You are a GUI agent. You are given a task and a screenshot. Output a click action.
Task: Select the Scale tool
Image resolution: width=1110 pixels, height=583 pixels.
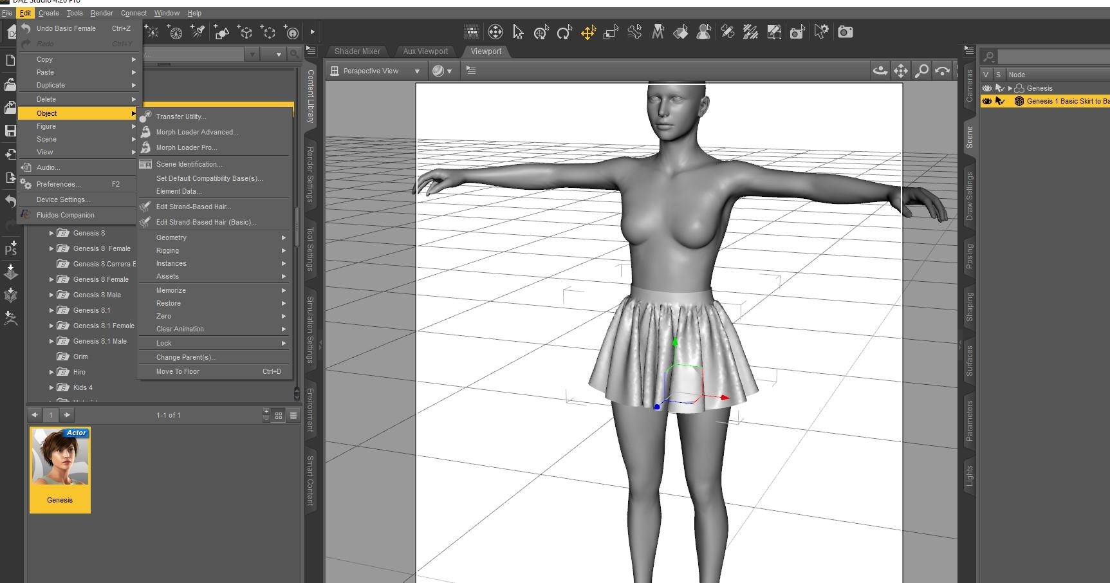point(611,32)
